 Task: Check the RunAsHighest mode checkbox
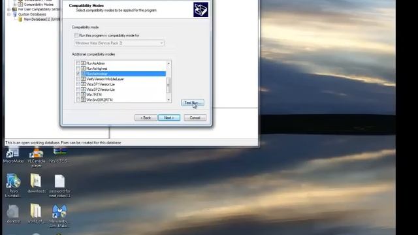(x=78, y=69)
